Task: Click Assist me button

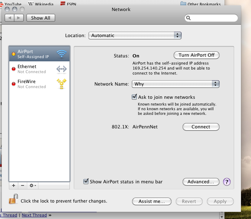Action: pyautogui.click(x=151, y=201)
